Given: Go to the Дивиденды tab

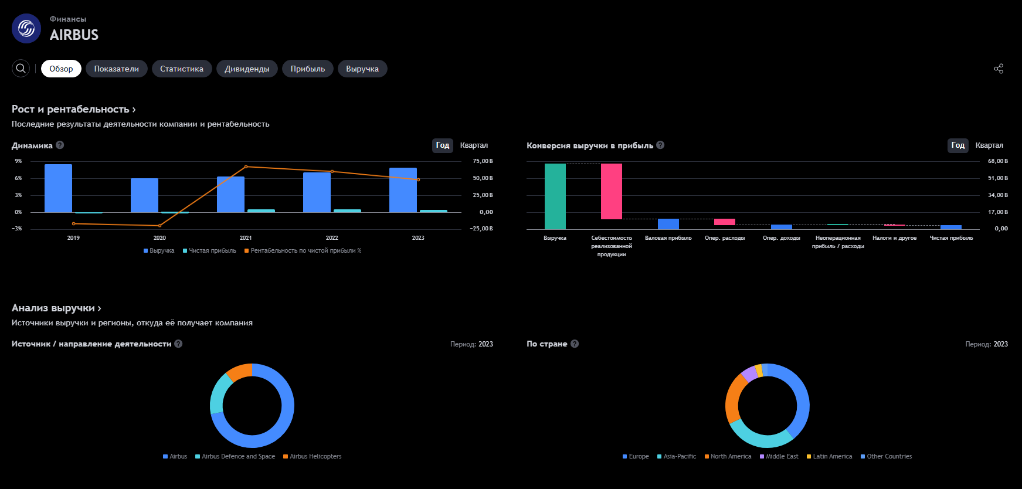Looking at the screenshot, I should click(247, 69).
